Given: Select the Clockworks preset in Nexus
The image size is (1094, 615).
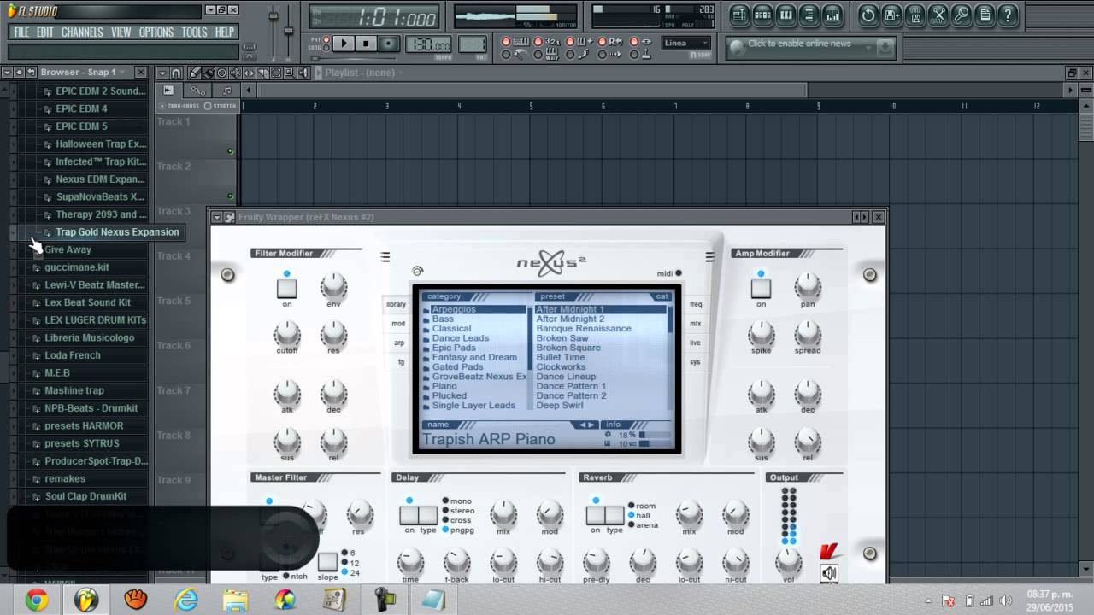Looking at the screenshot, I should (562, 367).
